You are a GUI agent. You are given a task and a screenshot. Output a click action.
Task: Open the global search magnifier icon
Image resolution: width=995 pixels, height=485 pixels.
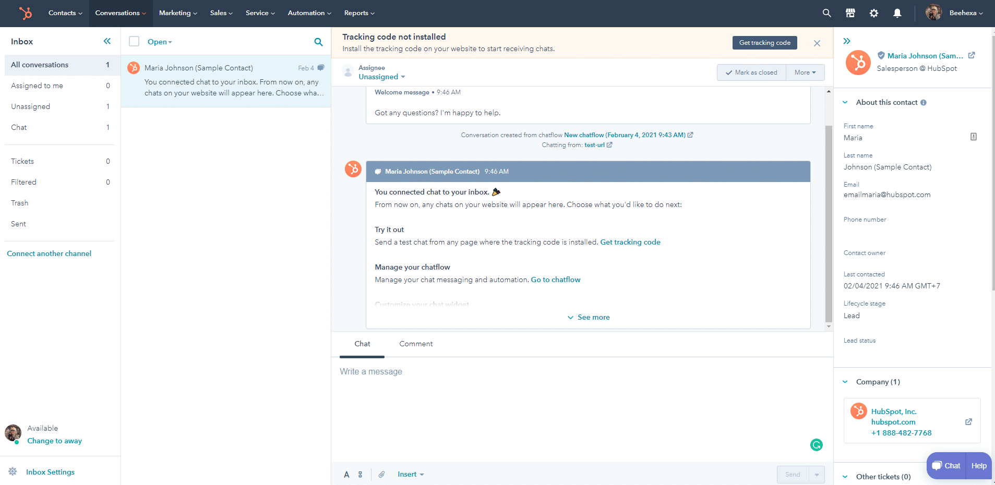pos(826,13)
